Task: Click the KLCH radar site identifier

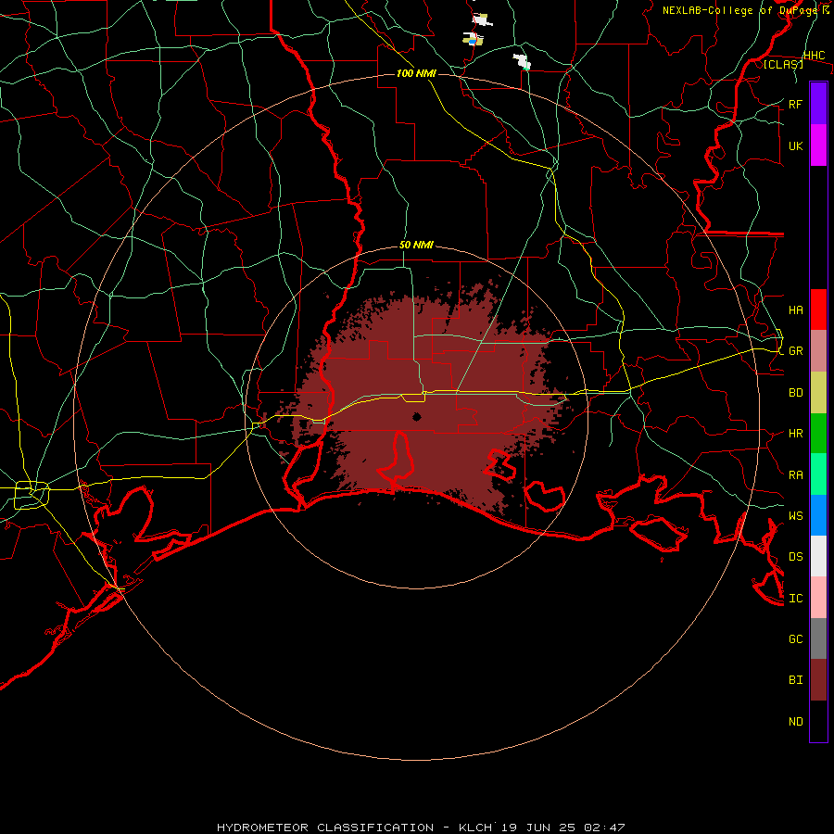Action: pos(475,828)
